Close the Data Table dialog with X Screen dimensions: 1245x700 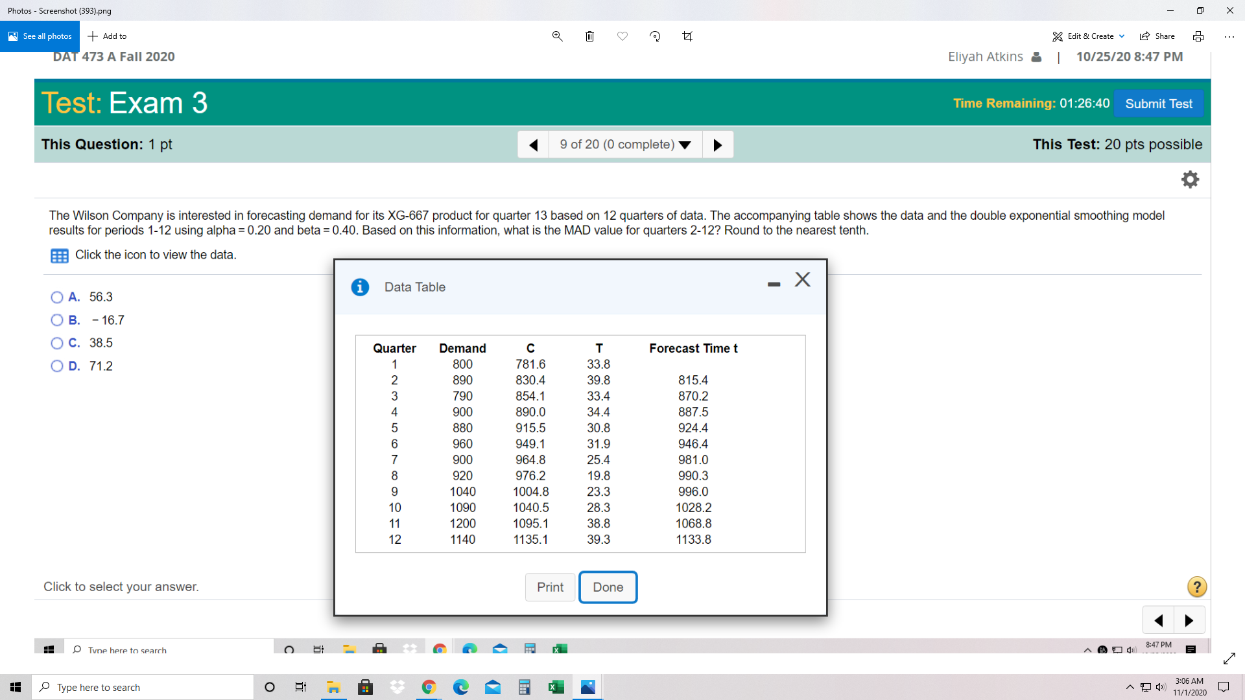pos(803,279)
